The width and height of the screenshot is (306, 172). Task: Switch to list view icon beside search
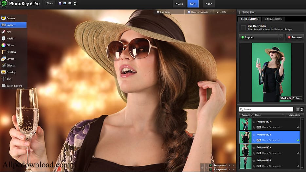297,109
